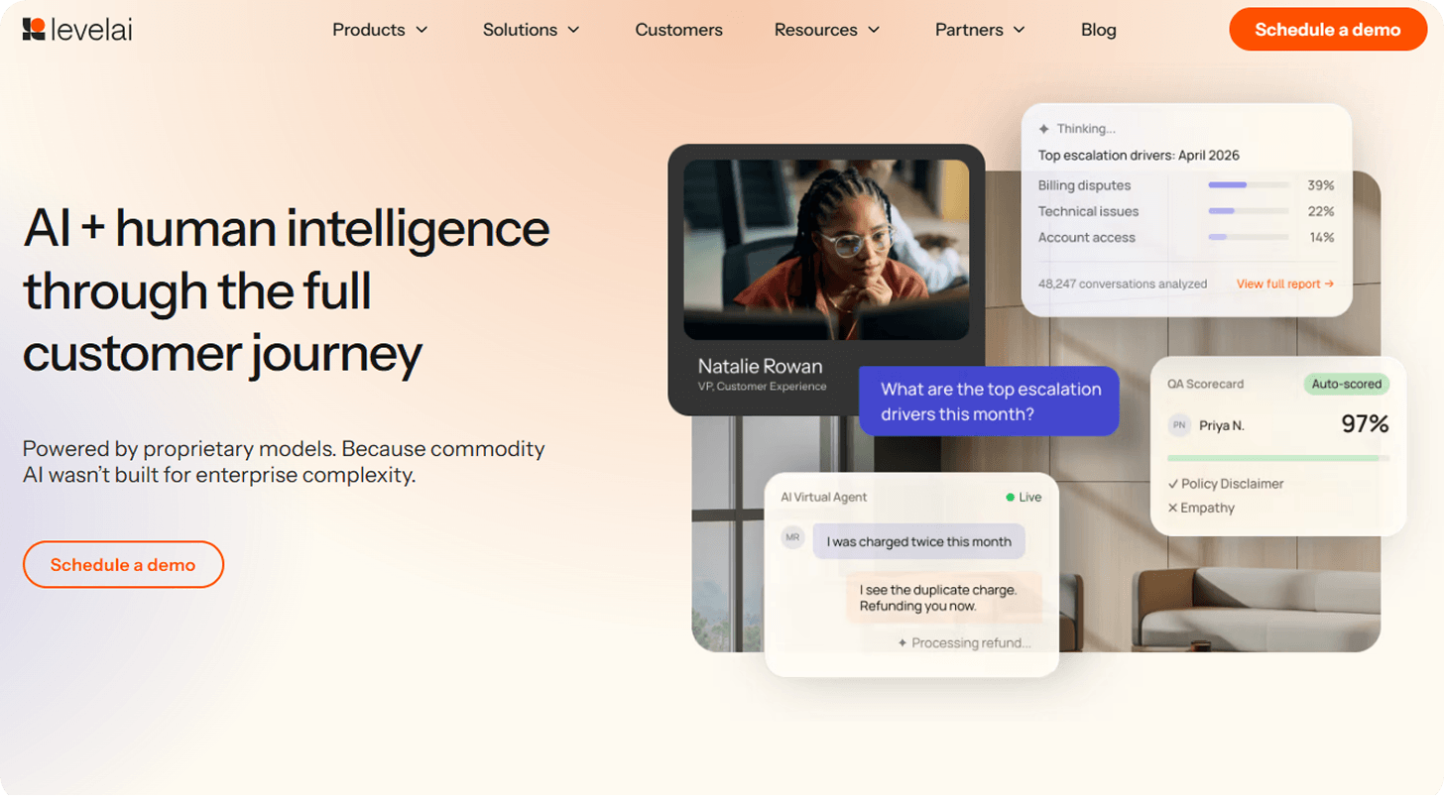Click the checkmark next to Policy Disclaimer
Screen dimensions: 1444x803
(x=1173, y=484)
